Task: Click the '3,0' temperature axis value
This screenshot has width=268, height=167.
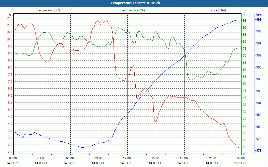Action: point(10,138)
